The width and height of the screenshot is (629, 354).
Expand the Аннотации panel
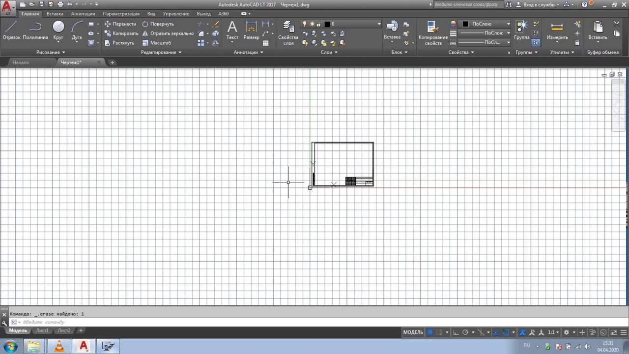pyautogui.click(x=248, y=52)
